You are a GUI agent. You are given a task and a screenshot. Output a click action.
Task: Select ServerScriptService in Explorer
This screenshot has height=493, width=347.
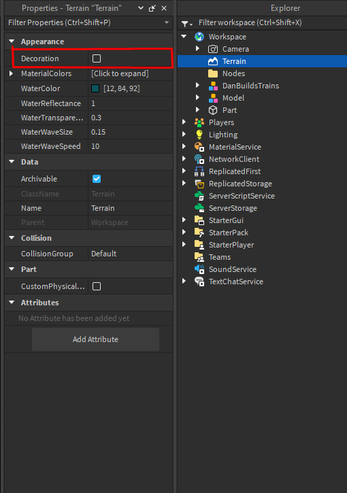tap(263, 196)
